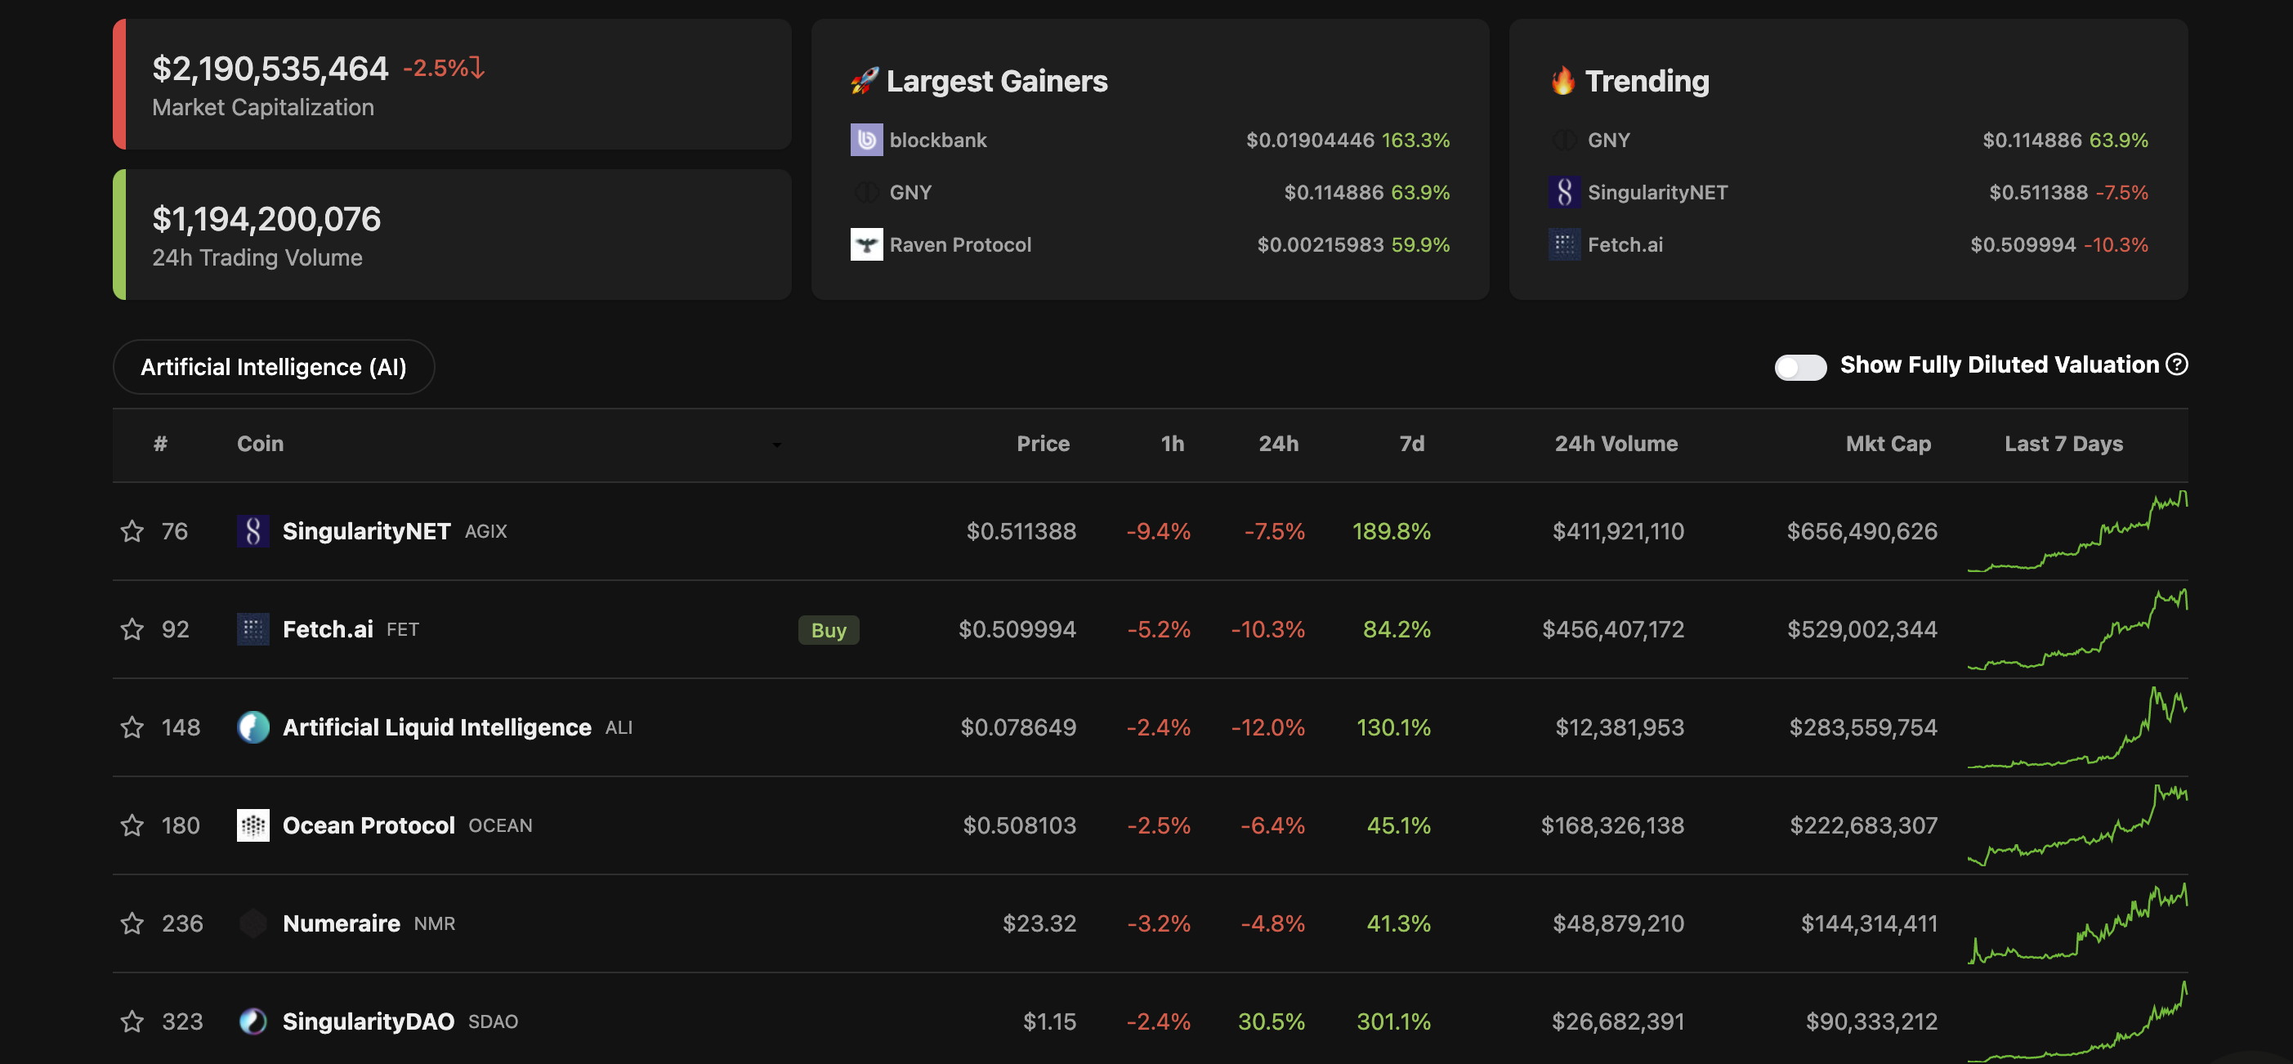Click the Ocean Protocol coin icon

[253, 825]
